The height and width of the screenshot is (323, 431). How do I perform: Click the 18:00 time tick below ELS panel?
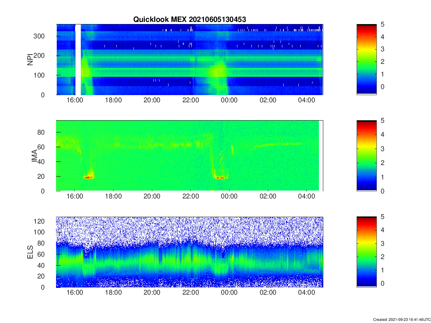point(113,292)
